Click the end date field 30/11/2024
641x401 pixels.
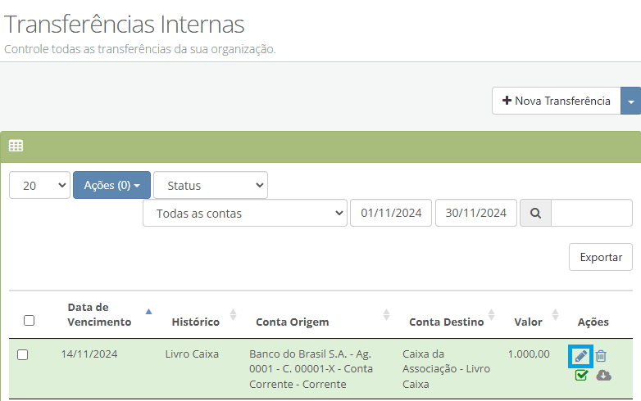(476, 213)
